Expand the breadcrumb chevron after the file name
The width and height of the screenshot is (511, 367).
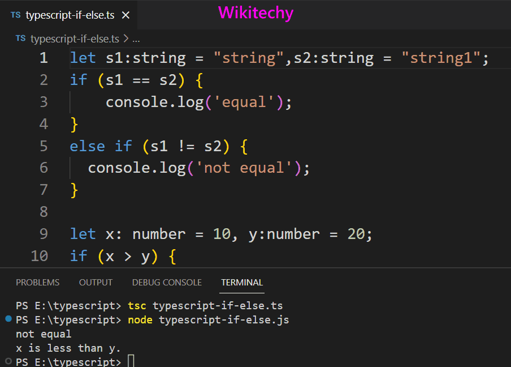[125, 39]
